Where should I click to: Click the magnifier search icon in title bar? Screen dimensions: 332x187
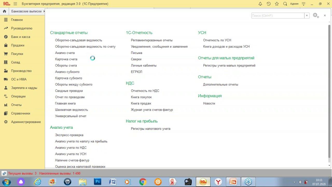pos(285,4)
